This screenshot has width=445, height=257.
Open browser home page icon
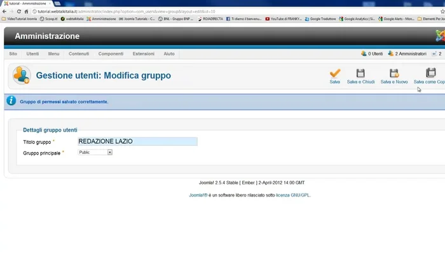pos(26,11)
